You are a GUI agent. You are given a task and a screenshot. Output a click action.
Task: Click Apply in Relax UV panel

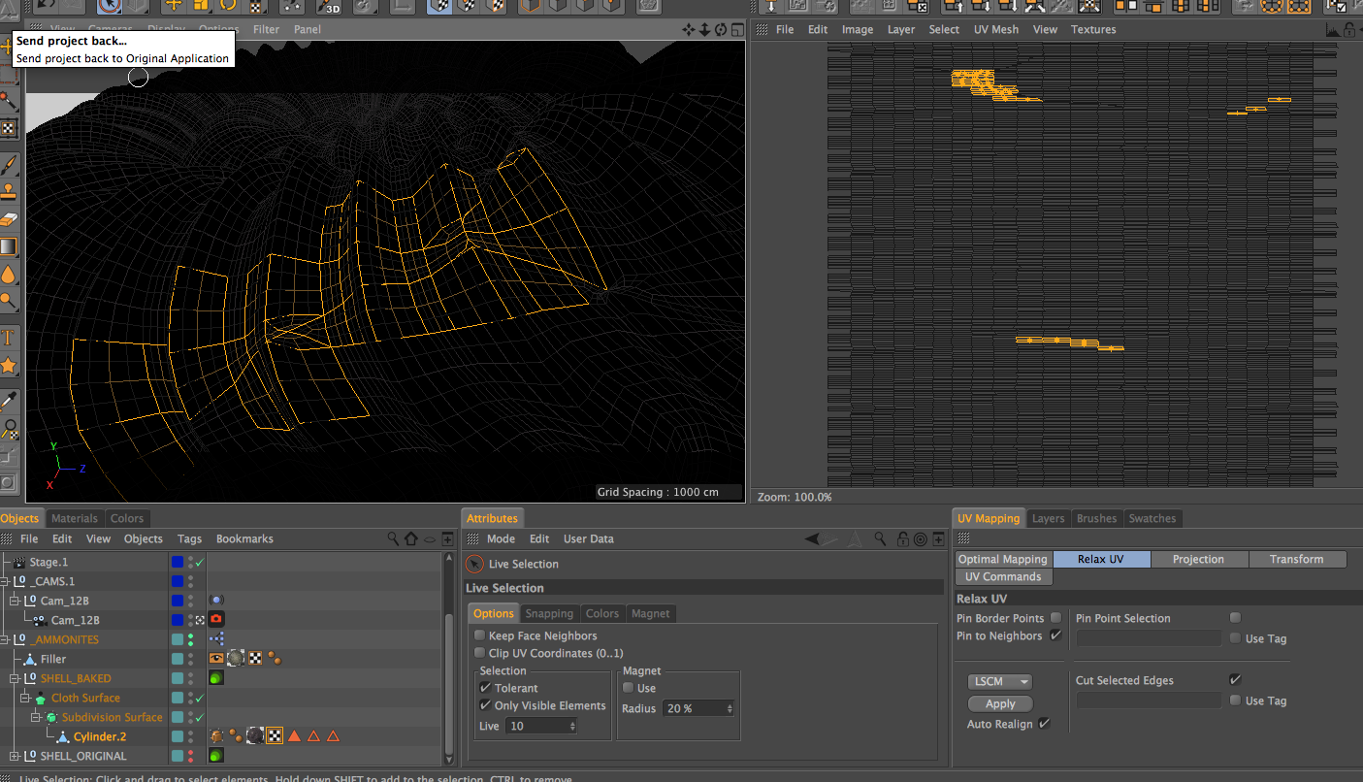(x=1000, y=703)
